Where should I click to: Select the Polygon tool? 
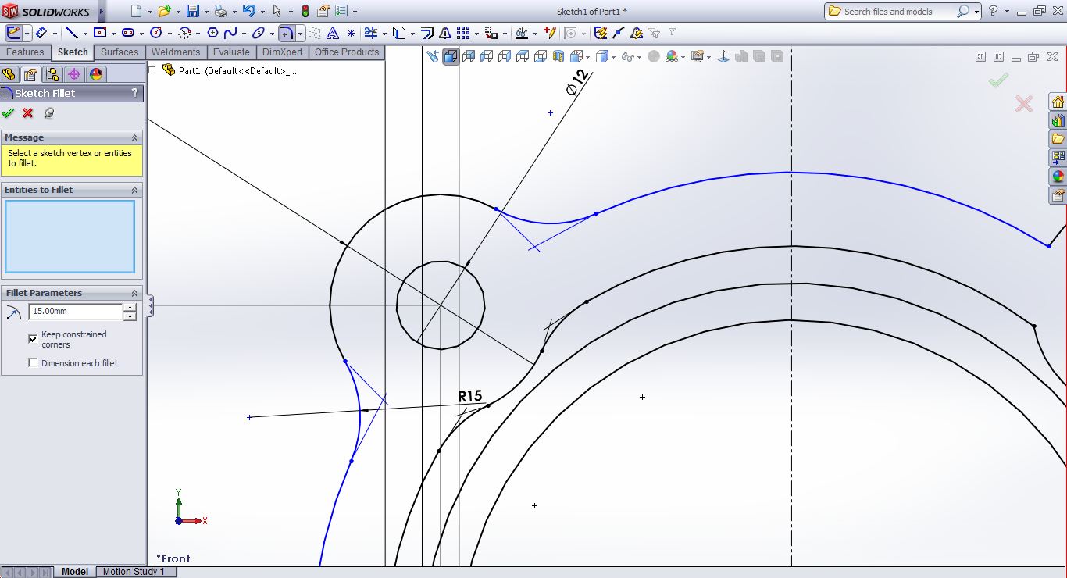pyautogui.click(x=212, y=32)
